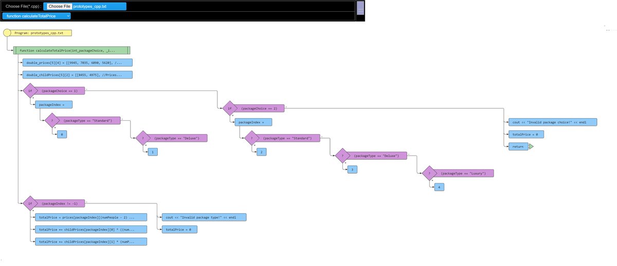Click the if diamond for packageIndex != -1
This screenshot has height=266, width=617.
pyautogui.click(x=30, y=203)
